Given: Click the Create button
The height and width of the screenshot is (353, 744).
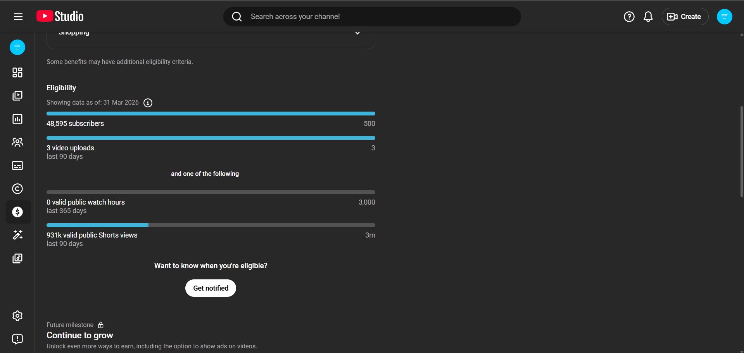Looking at the screenshot, I should (685, 17).
